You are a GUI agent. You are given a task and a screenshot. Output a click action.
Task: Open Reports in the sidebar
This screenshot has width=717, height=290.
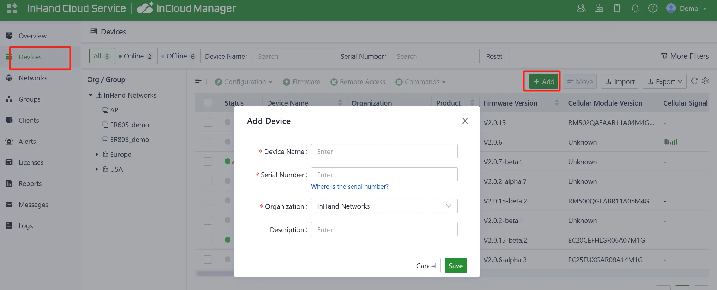point(30,184)
